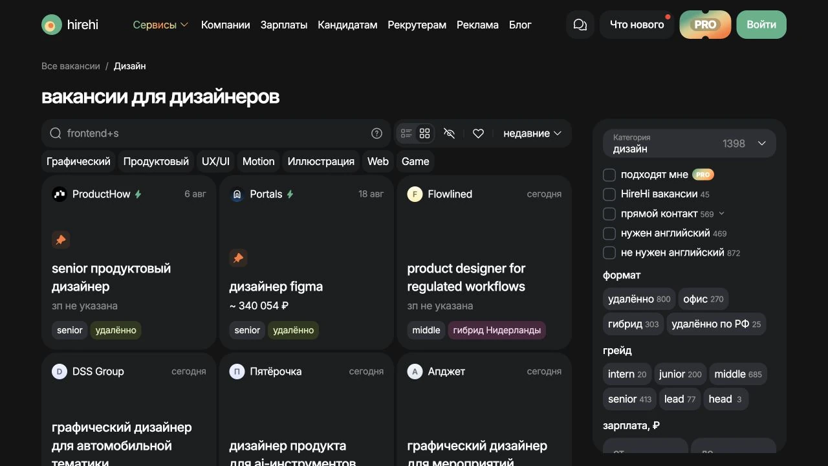Toggle hidden vacancies eye icon
828x466 pixels.
pyautogui.click(x=450, y=133)
